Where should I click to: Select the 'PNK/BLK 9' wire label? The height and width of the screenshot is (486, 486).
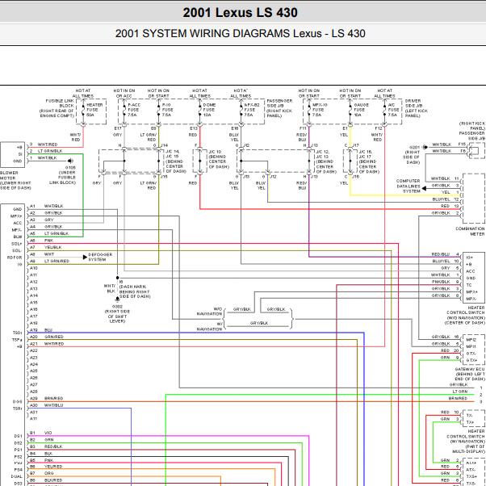click(x=446, y=282)
